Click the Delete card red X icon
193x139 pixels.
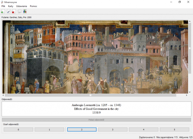tap(14, 11)
